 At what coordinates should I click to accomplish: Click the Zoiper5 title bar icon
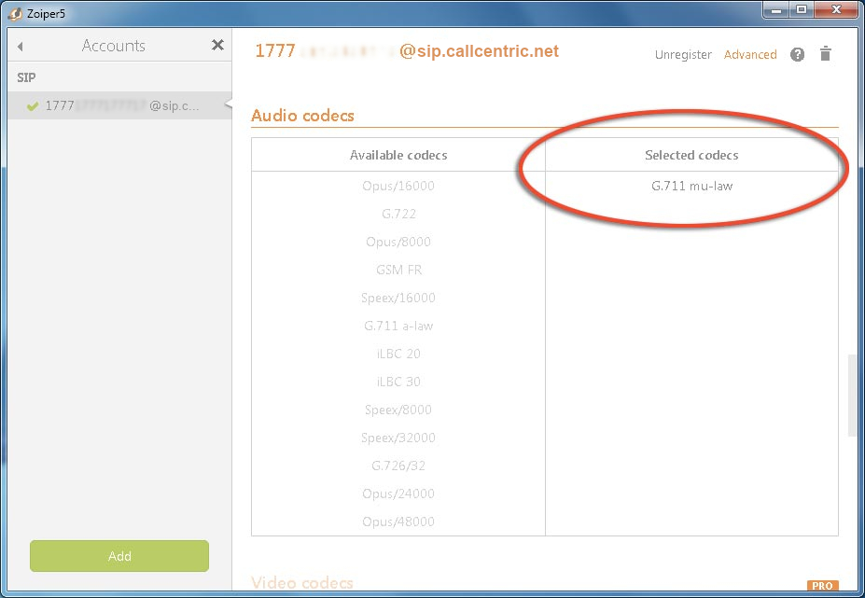tap(16, 13)
